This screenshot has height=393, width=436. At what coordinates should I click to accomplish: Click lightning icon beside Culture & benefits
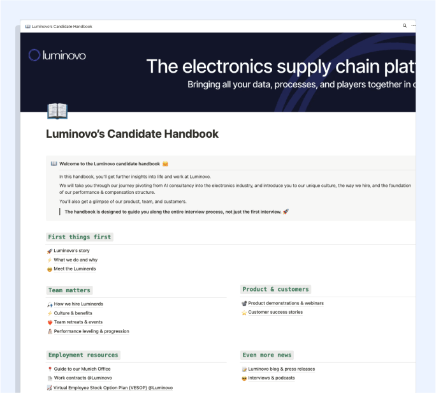[50, 313]
